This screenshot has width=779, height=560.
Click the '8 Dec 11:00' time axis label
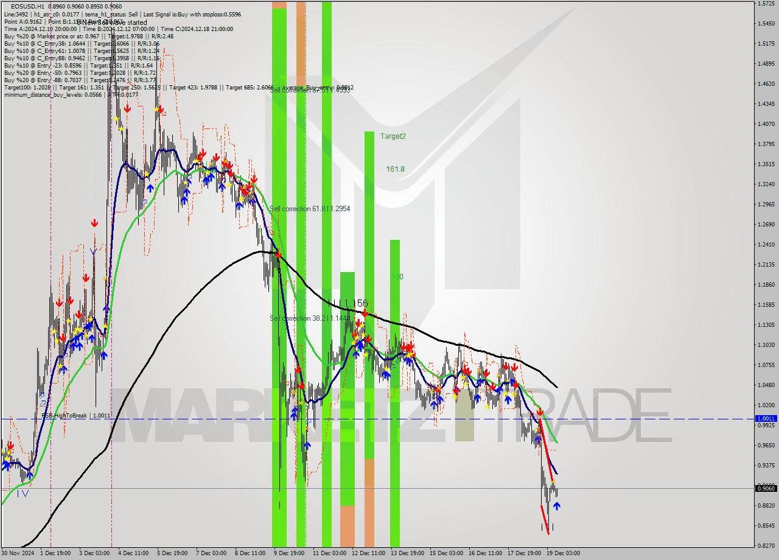coord(250,553)
